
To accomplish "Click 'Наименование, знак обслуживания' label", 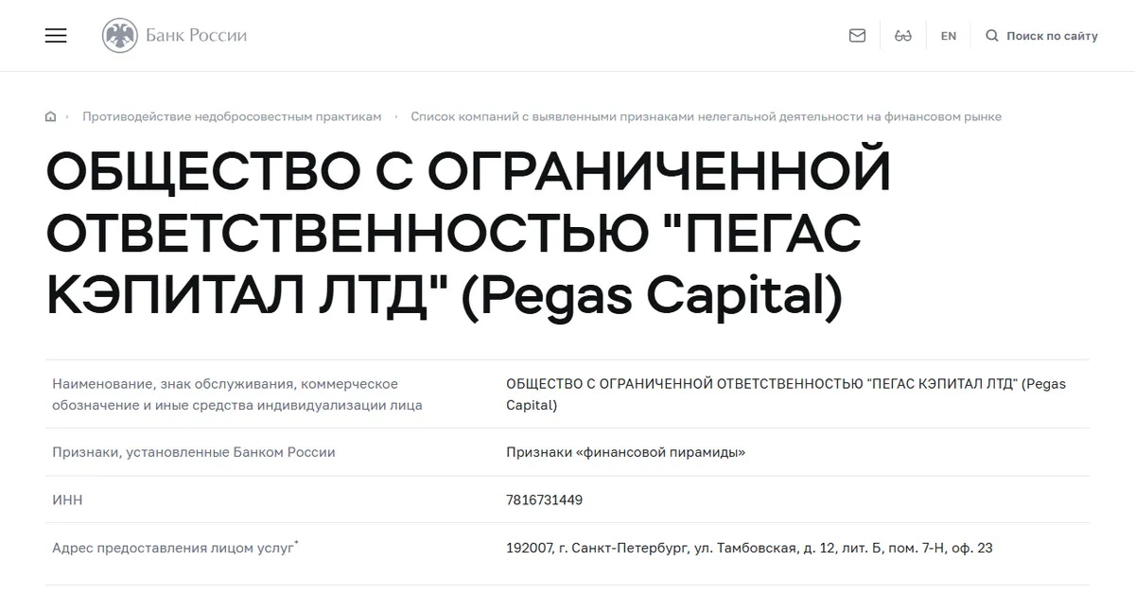I will 237,394.
